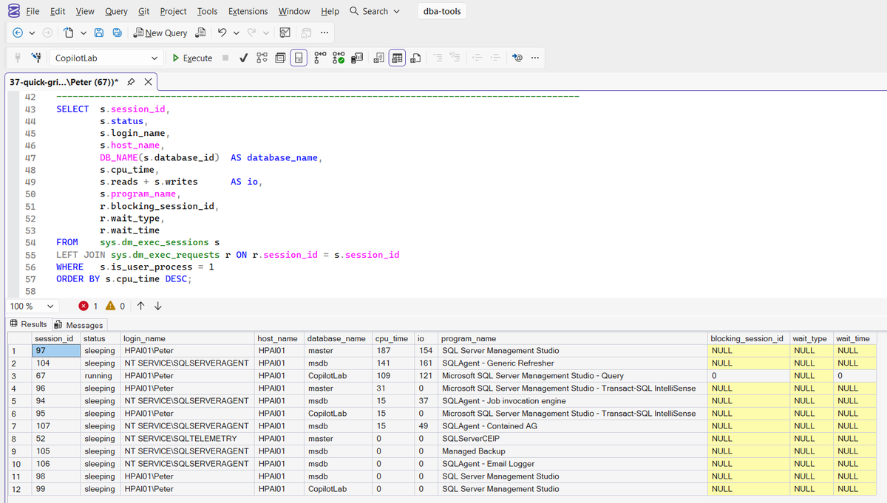Image resolution: width=887 pixels, height=503 pixels.
Task: Open the Query Options icon
Action: [x=281, y=58]
